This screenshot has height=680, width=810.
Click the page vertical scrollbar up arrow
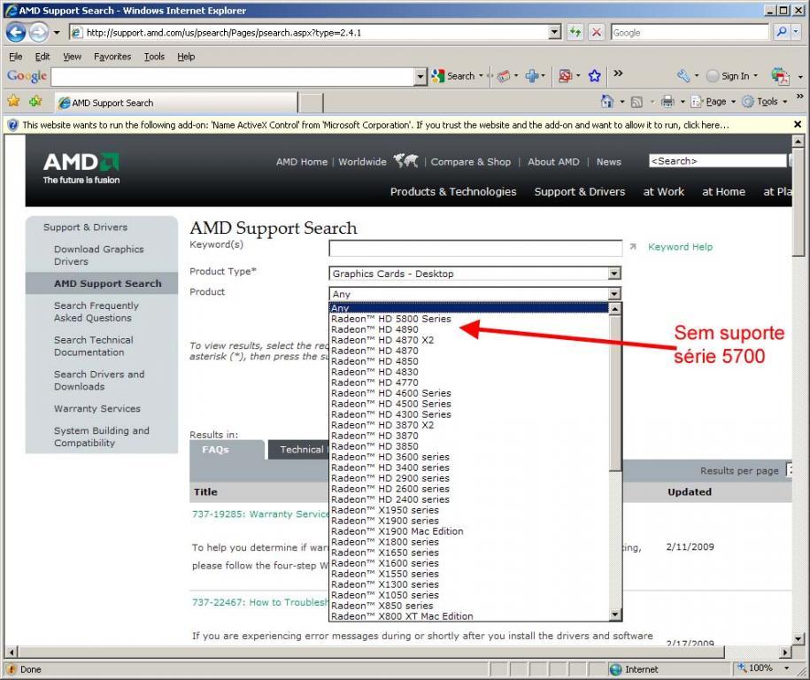coord(798,141)
